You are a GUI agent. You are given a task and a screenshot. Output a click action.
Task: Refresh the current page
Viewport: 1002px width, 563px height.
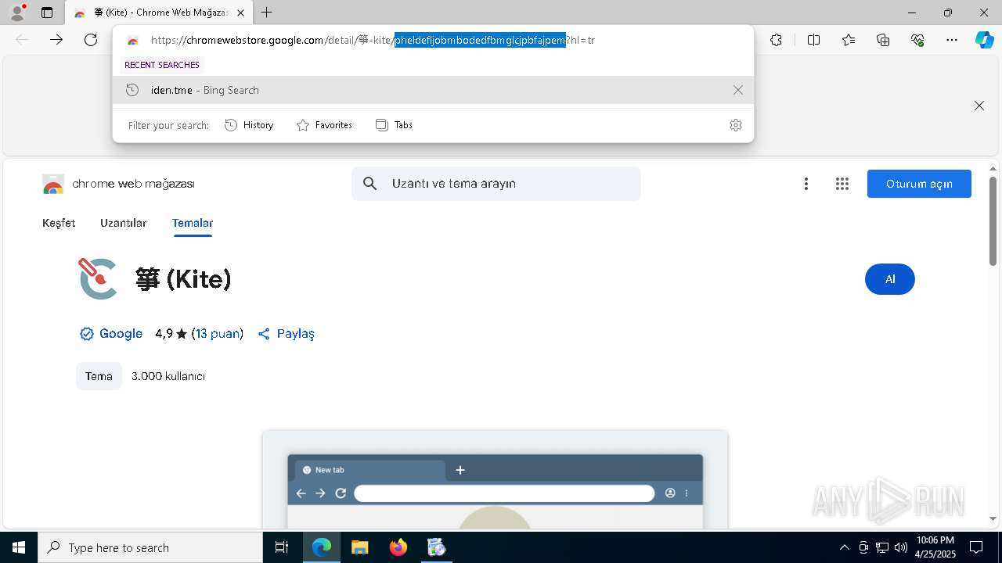coord(91,40)
